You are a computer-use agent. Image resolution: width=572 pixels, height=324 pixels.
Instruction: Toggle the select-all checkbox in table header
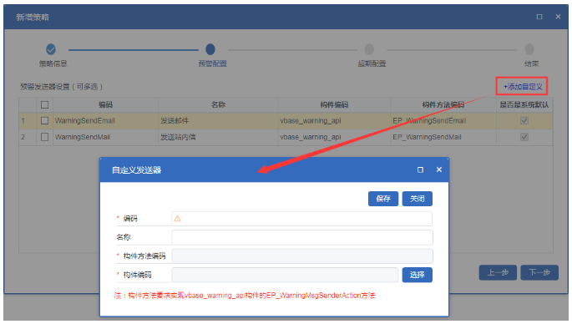pyautogui.click(x=44, y=104)
